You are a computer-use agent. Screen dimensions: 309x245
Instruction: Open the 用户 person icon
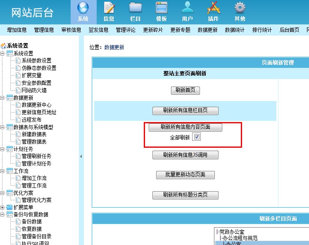coord(187,8)
